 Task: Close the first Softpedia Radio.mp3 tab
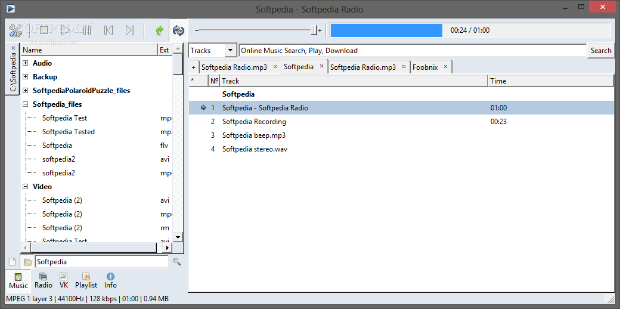coord(275,67)
